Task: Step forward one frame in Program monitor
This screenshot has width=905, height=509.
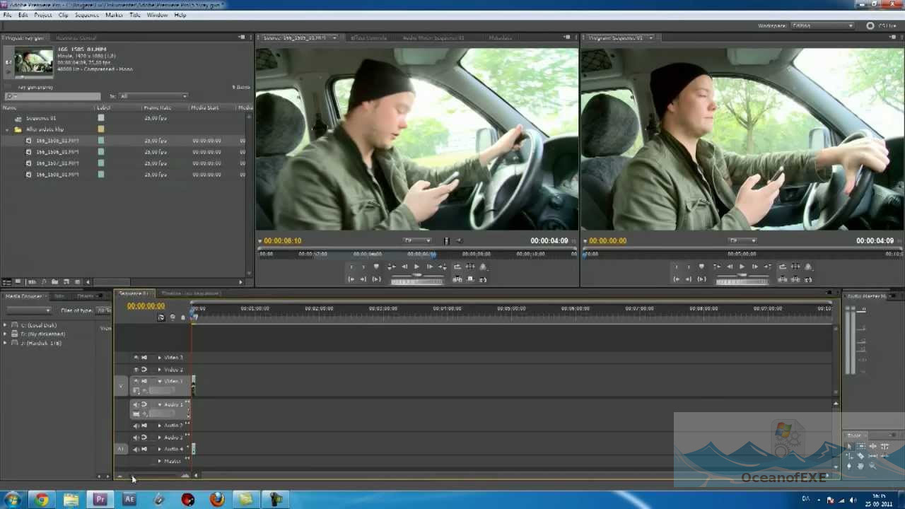Action: pyautogui.click(x=755, y=267)
